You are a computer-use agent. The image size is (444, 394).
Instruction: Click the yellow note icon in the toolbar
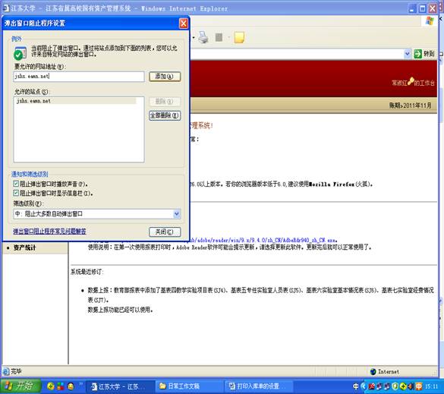239,37
